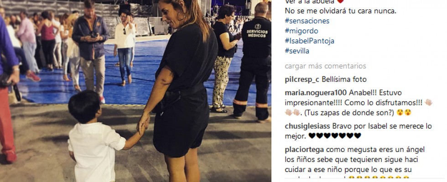
Task: Click the red heart emoji after abuela
Action: click(340, 1)
